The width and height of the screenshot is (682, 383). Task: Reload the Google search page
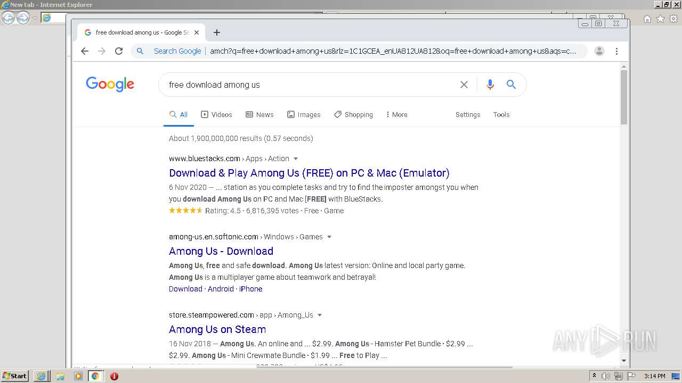[x=119, y=51]
